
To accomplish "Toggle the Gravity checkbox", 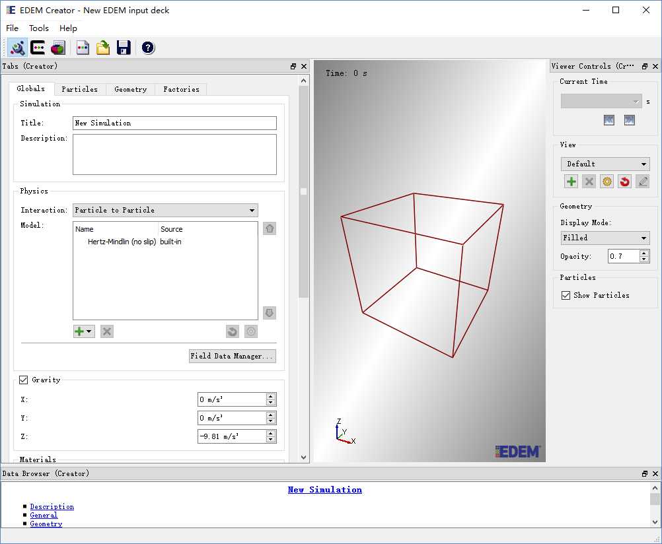I will 24,380.
